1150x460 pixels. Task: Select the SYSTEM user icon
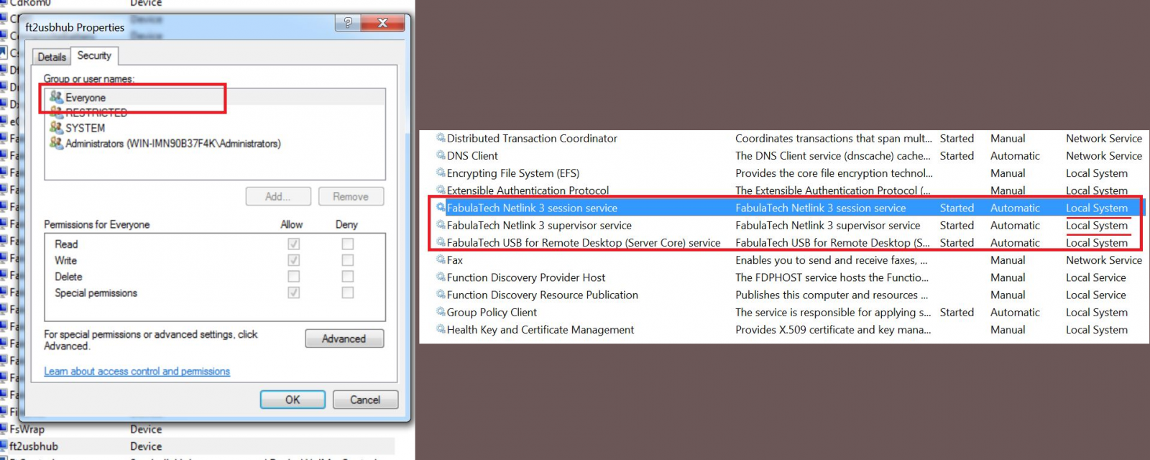coord(56,127)
